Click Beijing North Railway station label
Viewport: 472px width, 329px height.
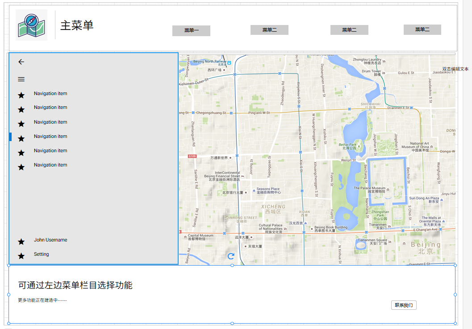click(210, 62)
